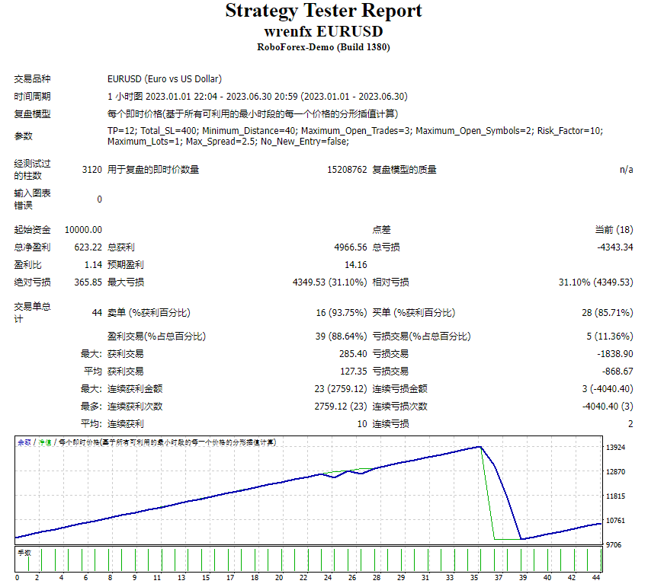Click the balance curve peak near trade 35
Image resolution: width=648 pixels, height=587 pixels.
click(x=480, y=447)
